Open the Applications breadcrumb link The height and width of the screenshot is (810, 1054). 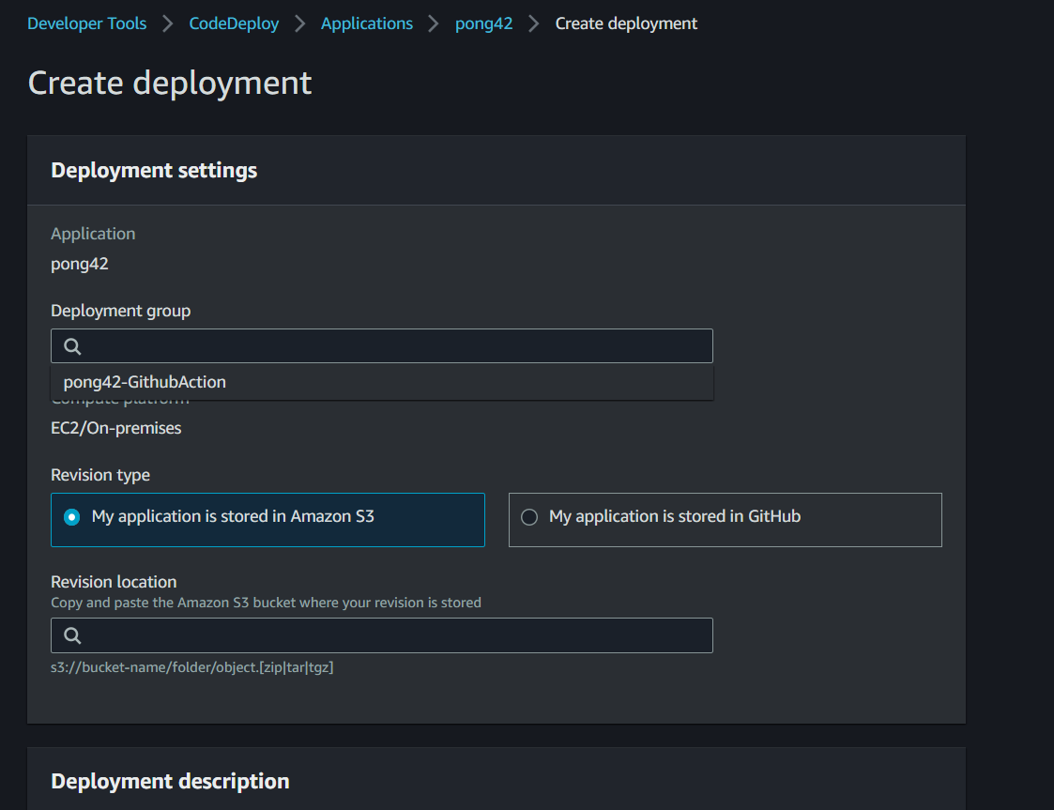point(366,23)
